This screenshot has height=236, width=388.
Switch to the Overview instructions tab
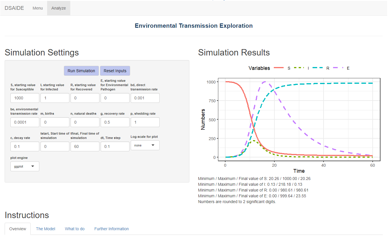pyautogui.click(x=18, y=229)
